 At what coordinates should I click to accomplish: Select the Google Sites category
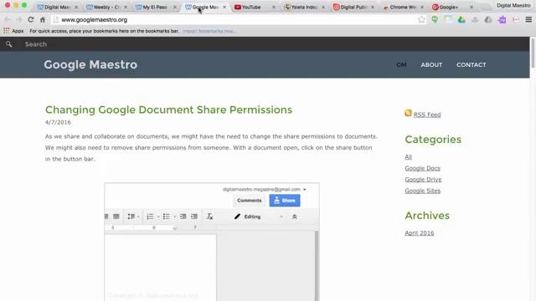click(422, 191)
